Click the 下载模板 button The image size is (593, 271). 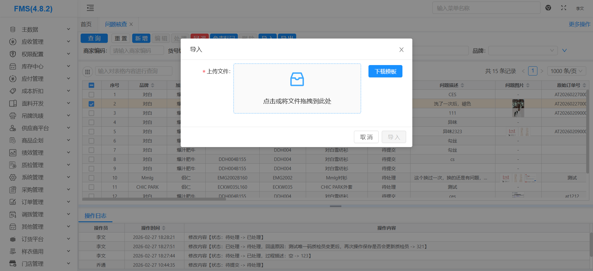point(385,71)
